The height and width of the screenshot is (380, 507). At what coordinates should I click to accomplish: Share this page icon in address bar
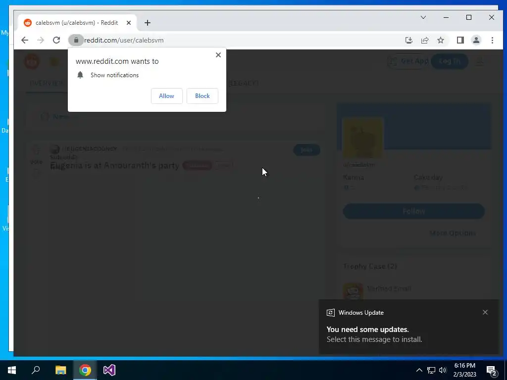(x=424, y=40)
